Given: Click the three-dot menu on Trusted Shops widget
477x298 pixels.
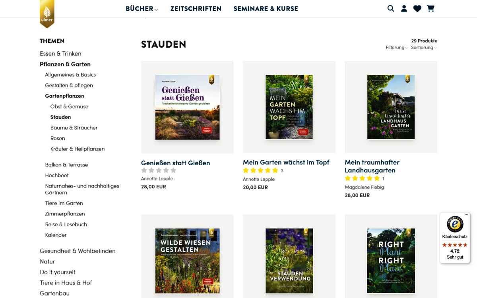Looking at the screenshot, I should tap(466, 215).
